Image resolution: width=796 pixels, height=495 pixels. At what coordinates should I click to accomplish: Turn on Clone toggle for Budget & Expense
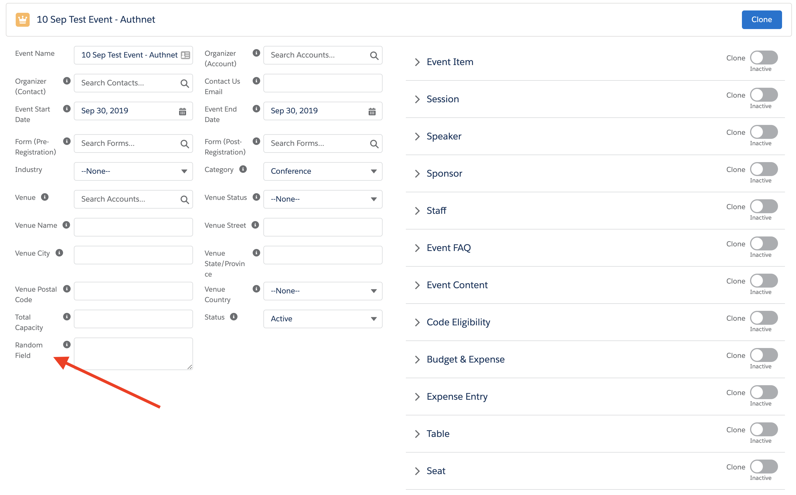point(763,355)
